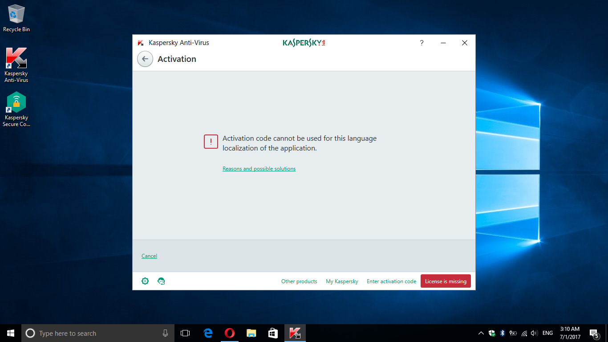Switch to Kaspersky in the taskbar
608x342 pixels.
295,333
